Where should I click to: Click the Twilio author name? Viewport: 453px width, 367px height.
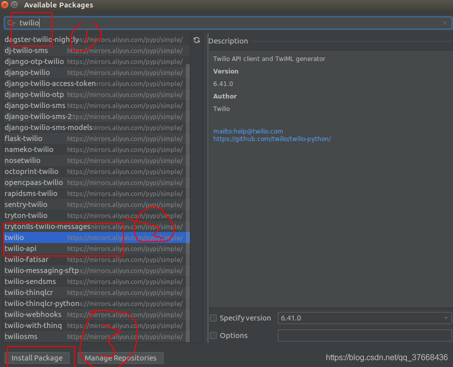[222, 109]
